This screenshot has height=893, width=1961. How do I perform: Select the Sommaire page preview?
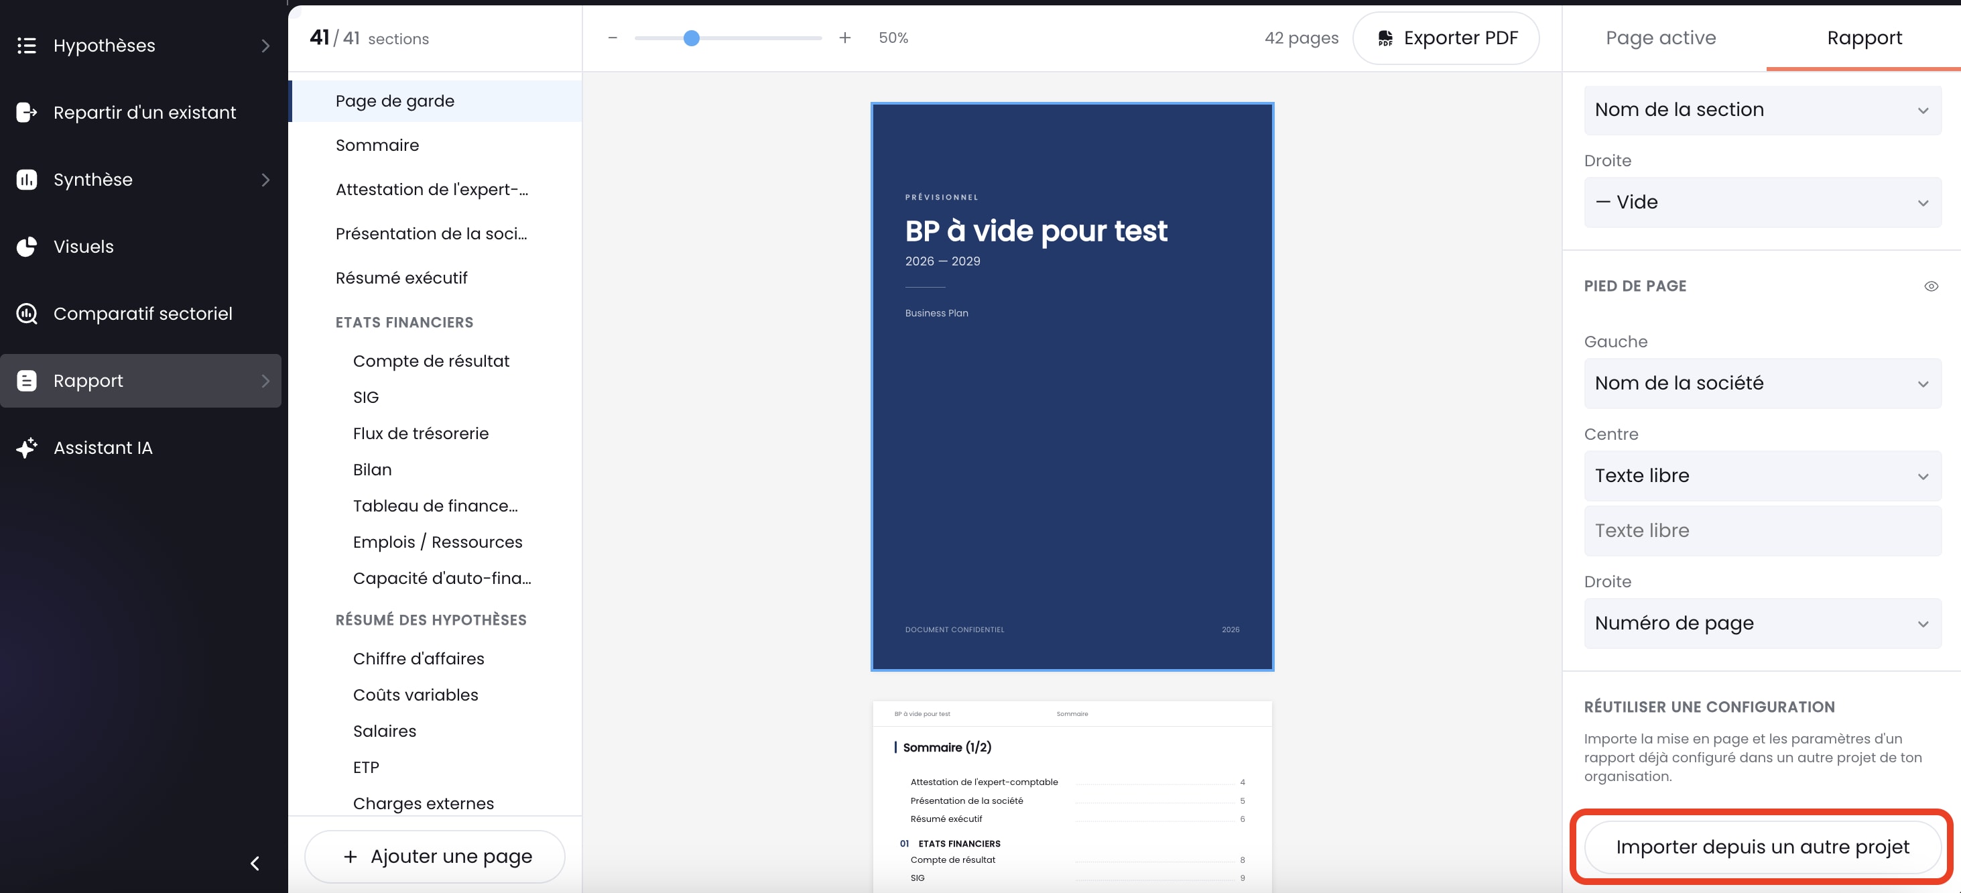click(x=1072, y=796)
